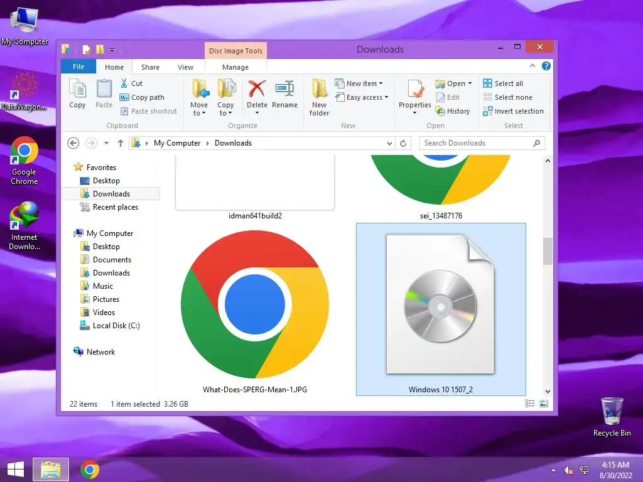Switch to details view in the status bar

(529, 404)
